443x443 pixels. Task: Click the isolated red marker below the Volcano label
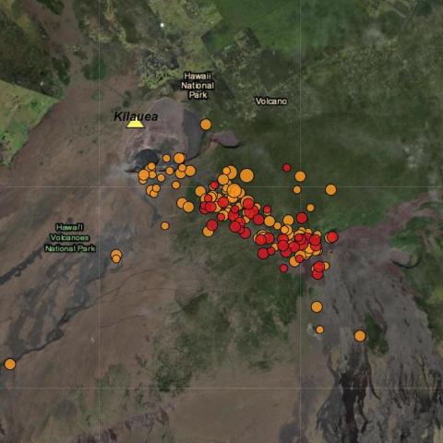pyautogui.click(x=287, y=168)
